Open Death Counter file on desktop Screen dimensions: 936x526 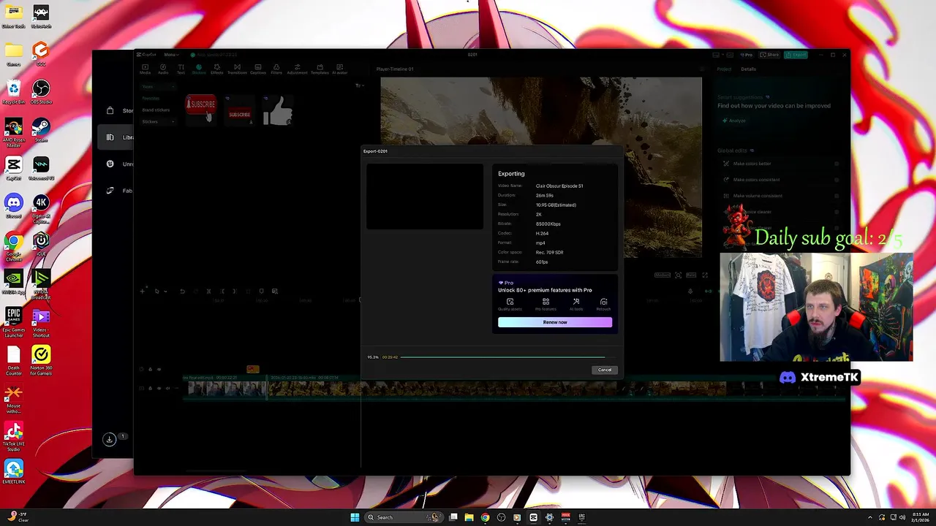(13, 360)
